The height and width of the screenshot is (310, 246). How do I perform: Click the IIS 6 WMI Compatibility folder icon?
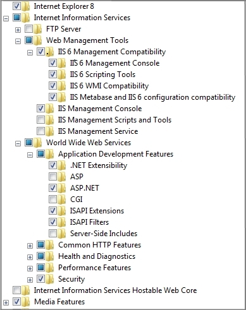pos(62,86)
